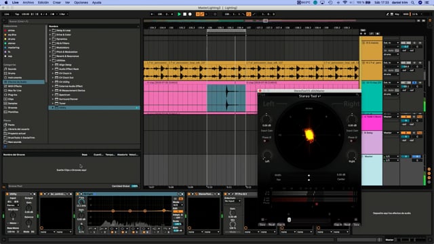Expand the EQ & Filters folder
The image size is (434, 244).
(x=50, y=43)
